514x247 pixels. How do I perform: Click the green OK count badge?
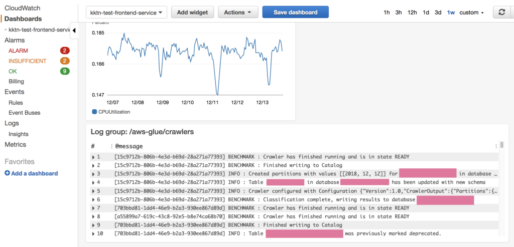pos(65,71)
